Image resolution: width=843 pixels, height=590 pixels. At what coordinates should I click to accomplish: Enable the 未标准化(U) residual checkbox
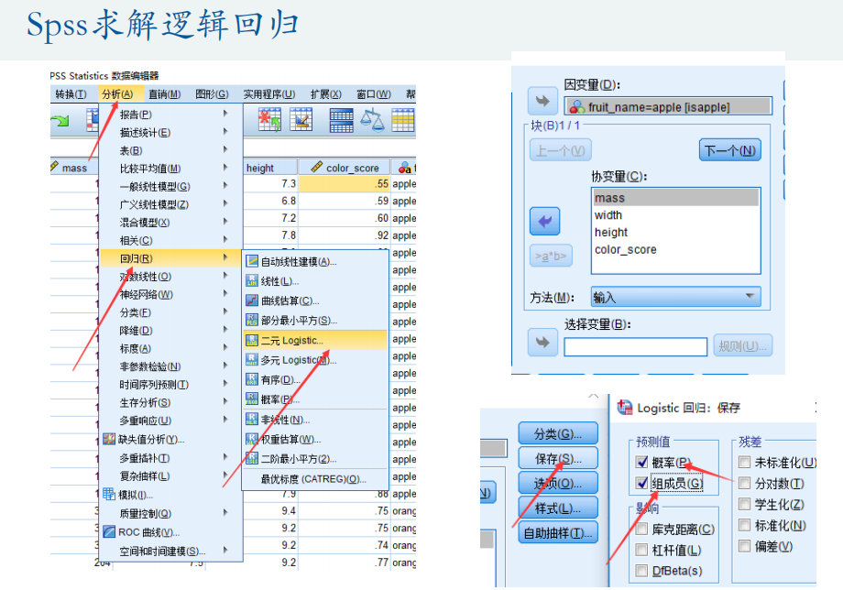point(745,462)
